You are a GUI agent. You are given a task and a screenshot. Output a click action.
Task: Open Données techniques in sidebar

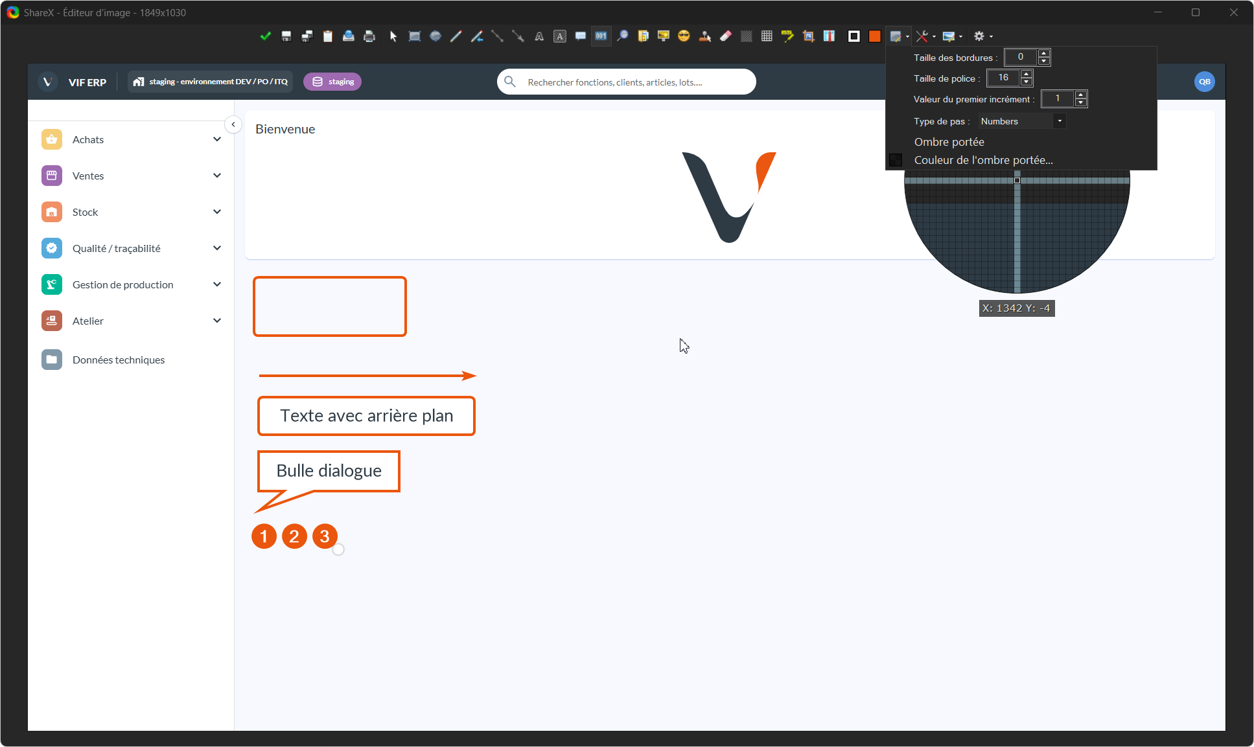[119, 360]
